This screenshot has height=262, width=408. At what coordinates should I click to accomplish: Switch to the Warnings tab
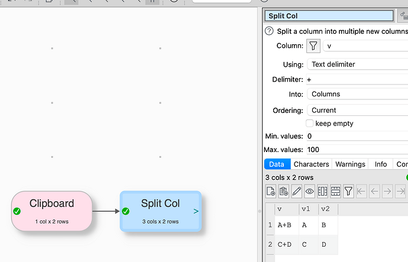click(350, 164)
